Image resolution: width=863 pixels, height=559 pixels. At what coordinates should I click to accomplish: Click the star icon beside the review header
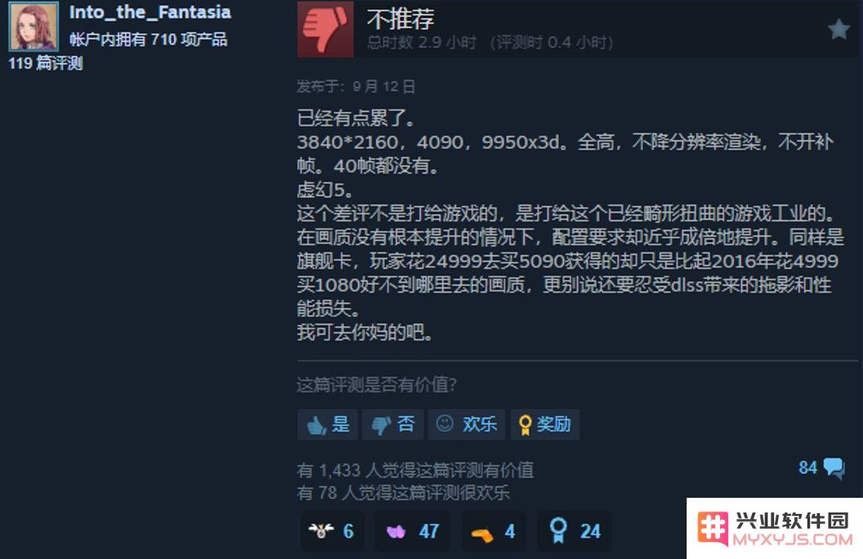click(x=839, y=29)
